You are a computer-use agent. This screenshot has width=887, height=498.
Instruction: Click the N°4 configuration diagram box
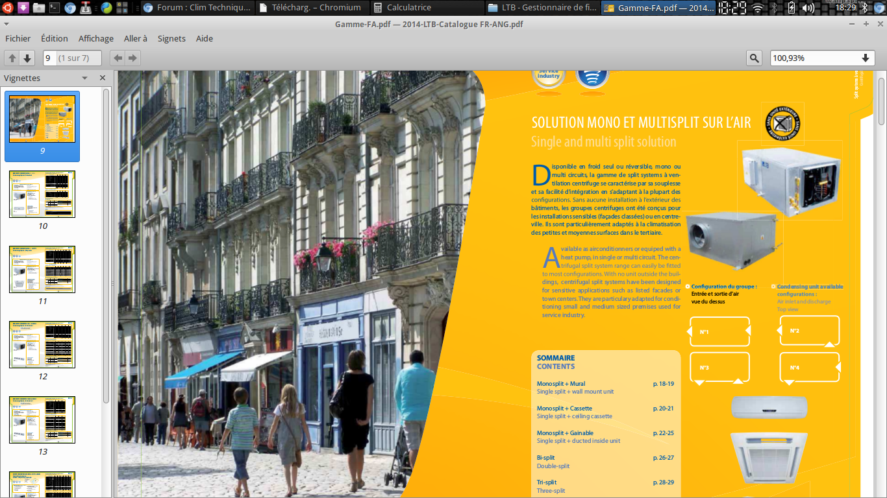[x=810, y=368]
